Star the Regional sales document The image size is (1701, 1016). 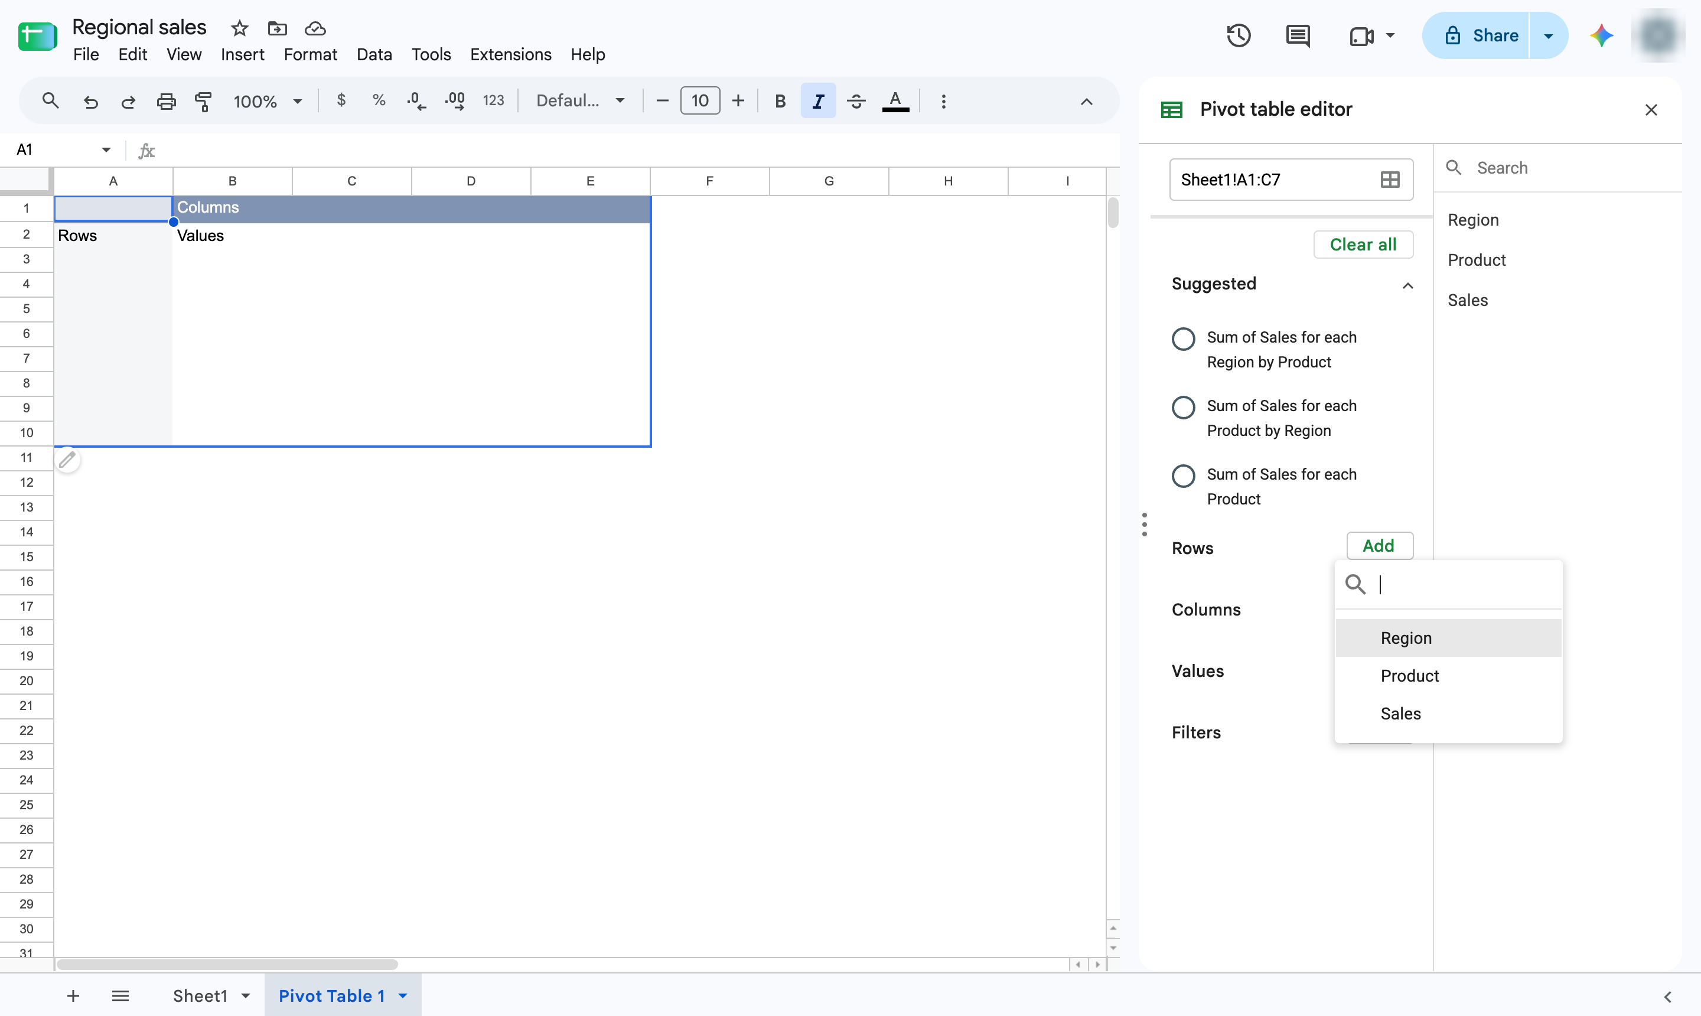click(x=240, y=28)
